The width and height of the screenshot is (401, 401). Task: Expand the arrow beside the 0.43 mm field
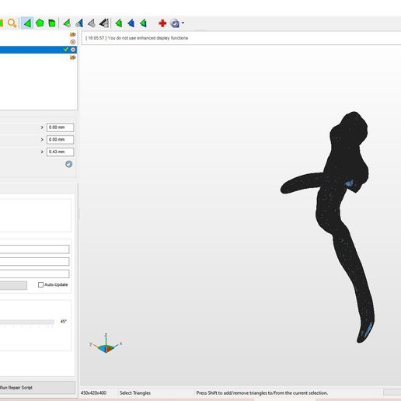42,152
